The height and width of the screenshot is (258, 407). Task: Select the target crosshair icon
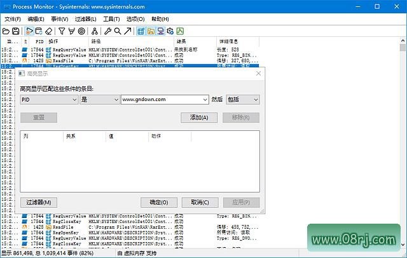pos(81,31)
